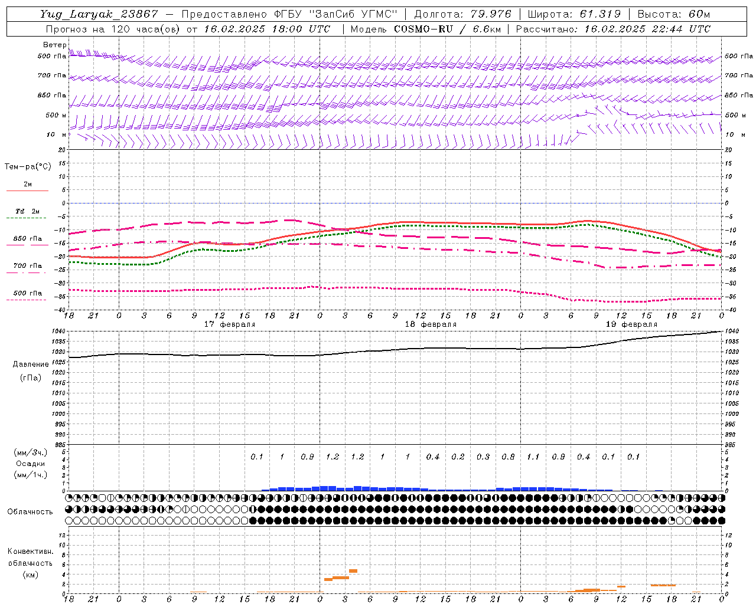Screen dimensions: 756x604
Task: Click the '(мм/3ч.)' precipitation unit label
Action: [x=31, y=452]
